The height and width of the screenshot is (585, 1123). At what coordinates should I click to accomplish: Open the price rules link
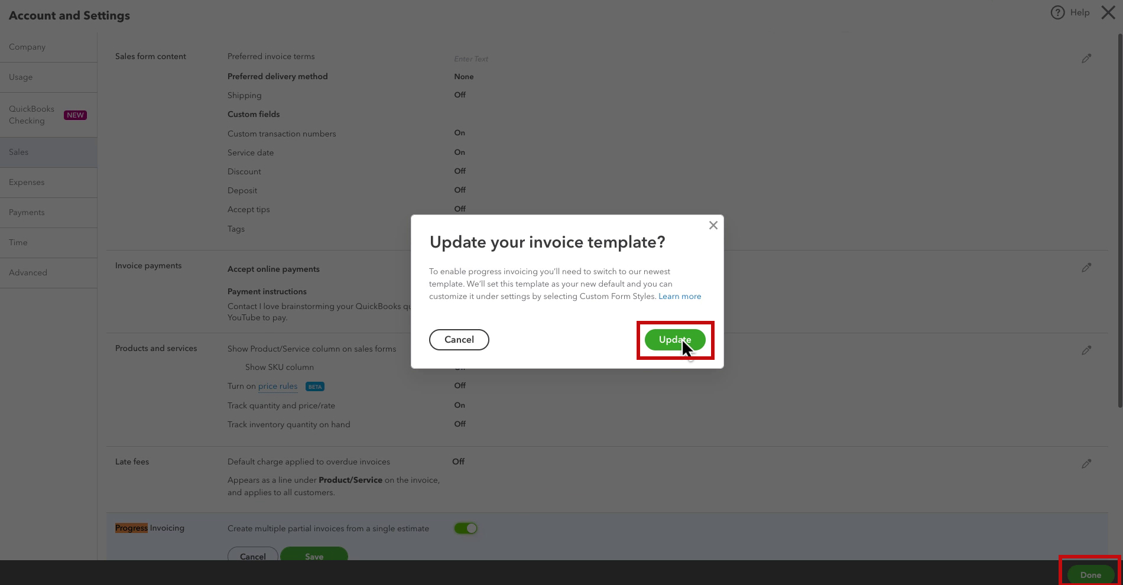click(x=278, y=386)
